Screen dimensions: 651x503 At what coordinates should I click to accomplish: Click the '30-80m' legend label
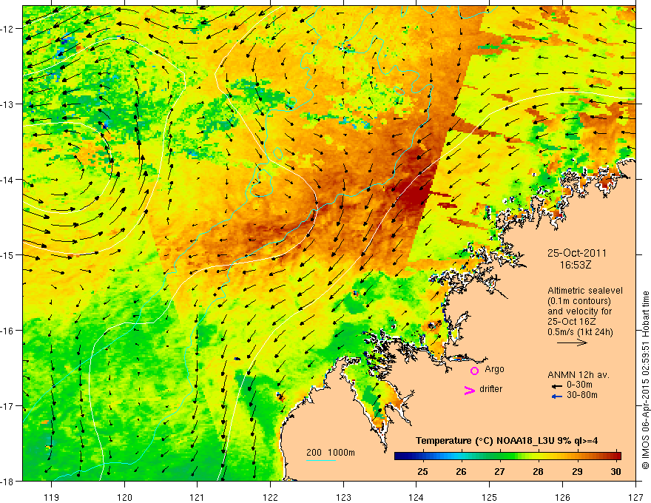click(582, 395)
